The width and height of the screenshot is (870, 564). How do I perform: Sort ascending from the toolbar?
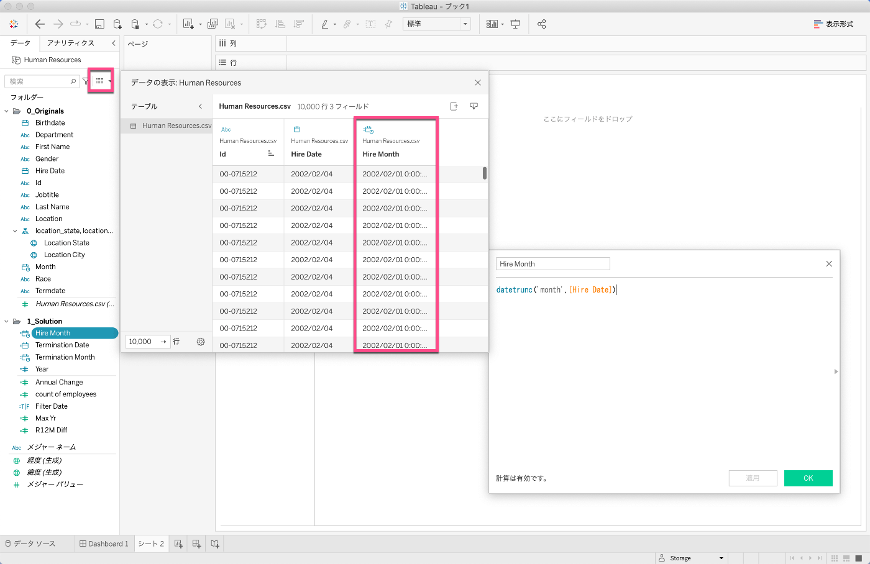pos(280,24)
